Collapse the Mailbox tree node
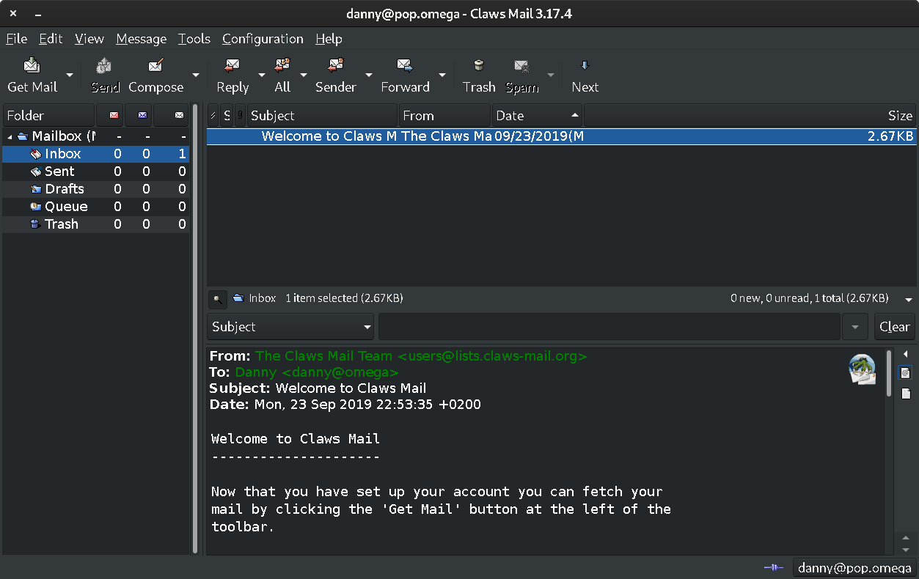This screenshot has height=579, width=919. [10, 136]
